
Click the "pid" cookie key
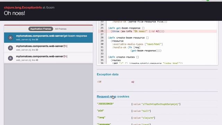pos(100,111)
